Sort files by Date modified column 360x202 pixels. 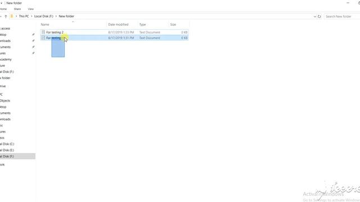pos(118,25)
